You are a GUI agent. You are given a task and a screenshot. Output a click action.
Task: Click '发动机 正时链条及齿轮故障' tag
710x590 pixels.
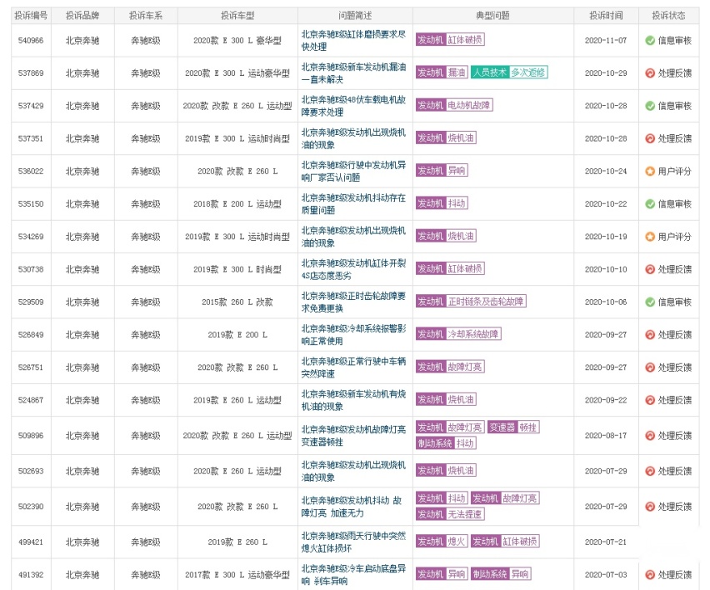click(471, 301)
